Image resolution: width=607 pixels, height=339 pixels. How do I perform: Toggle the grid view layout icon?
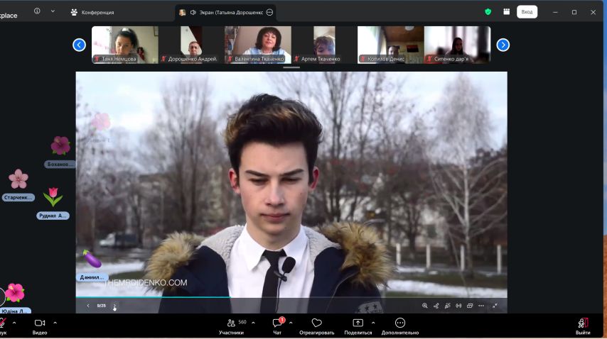coord(506,11)
